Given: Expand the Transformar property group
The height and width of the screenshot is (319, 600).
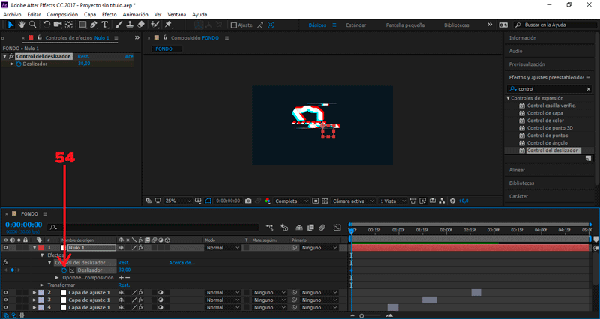Looking at the screenshot, I should [42, 285].
